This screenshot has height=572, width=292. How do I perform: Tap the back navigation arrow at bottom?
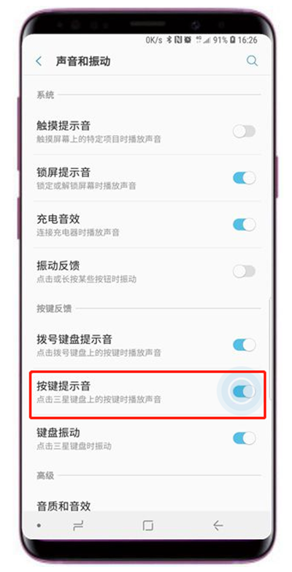[x=218, y=525]
